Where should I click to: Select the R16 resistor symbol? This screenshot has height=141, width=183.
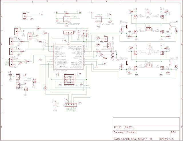(x=131, y=48)
